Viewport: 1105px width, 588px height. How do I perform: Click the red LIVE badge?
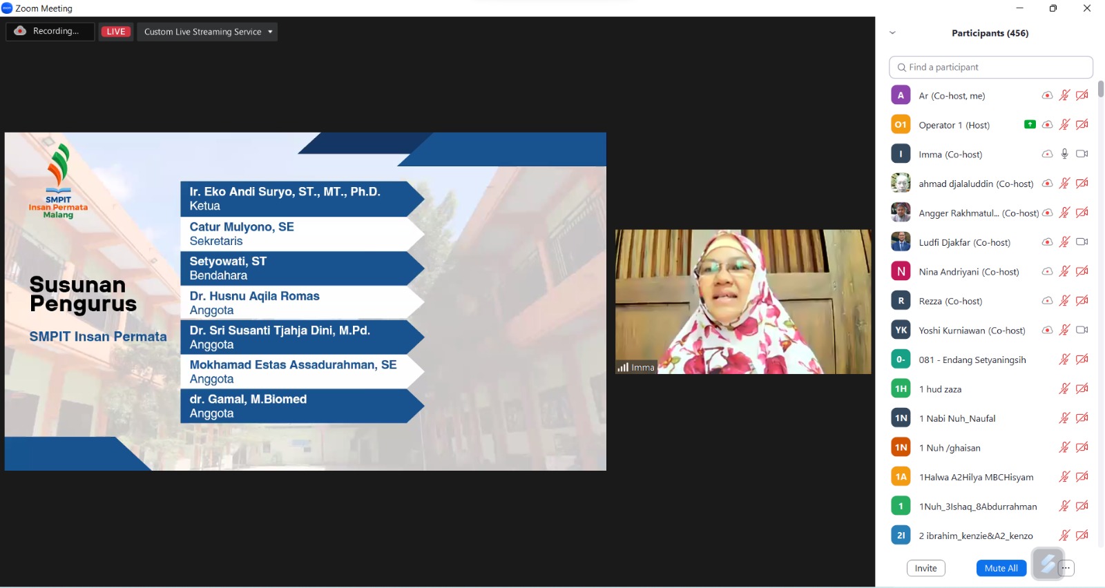point(116,32)
